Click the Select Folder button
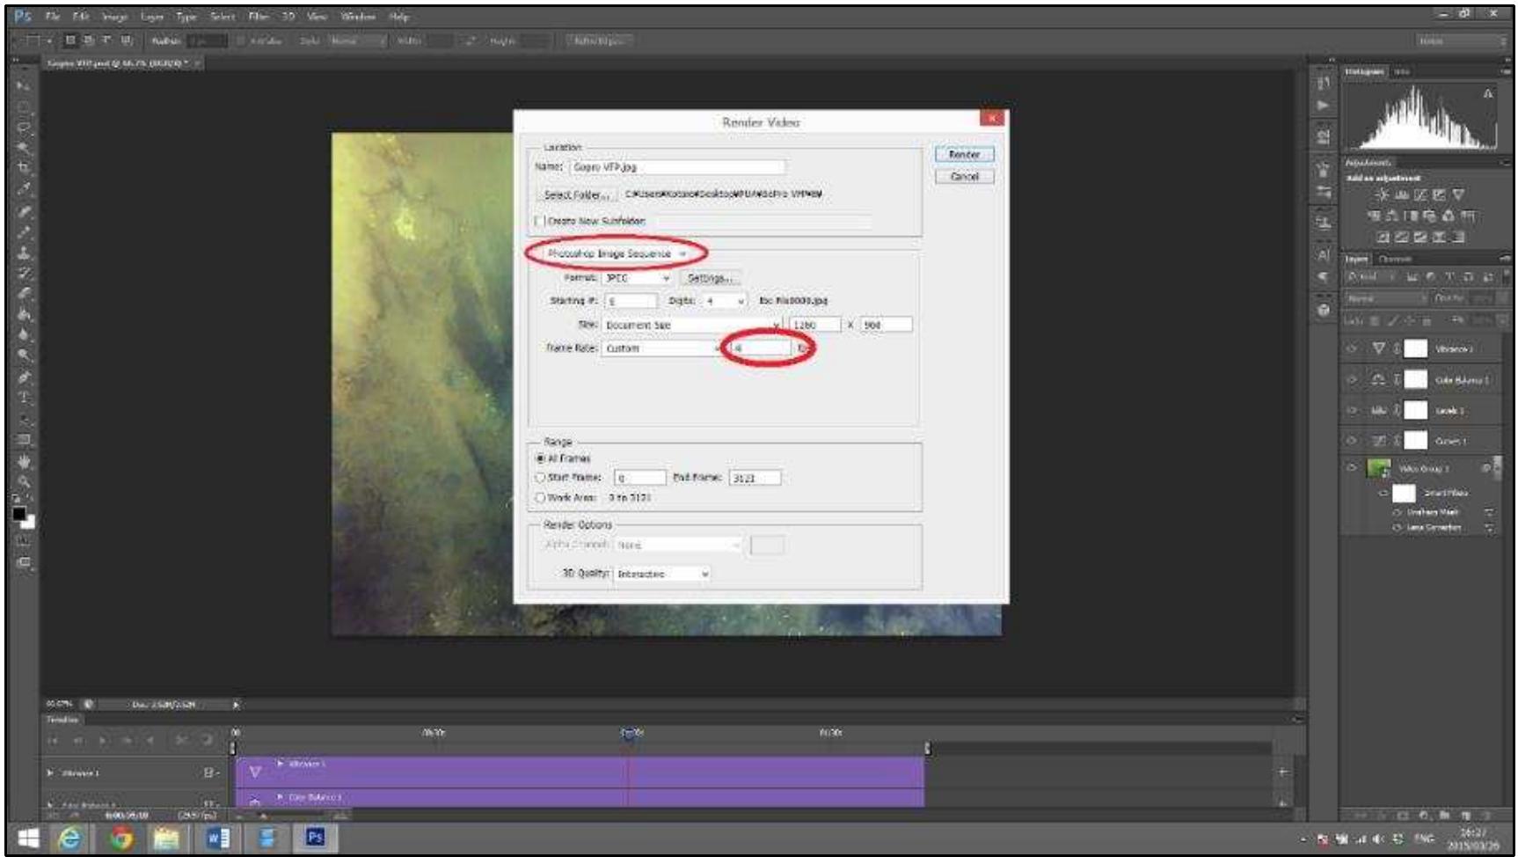The width and height of the screenshot is (1518, 857). pyautogui.click(x=576, y=193)
